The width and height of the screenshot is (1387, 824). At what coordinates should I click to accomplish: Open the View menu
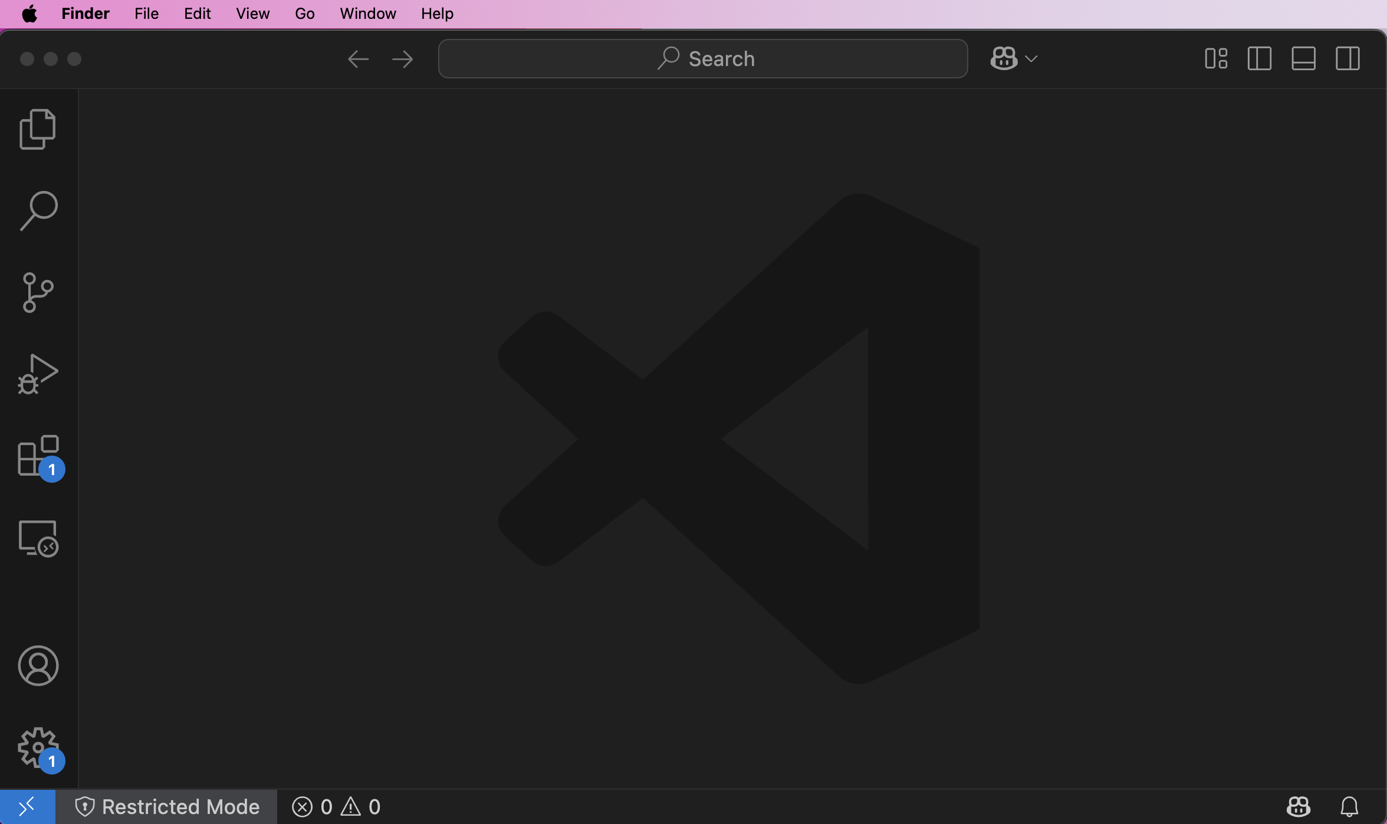pyautogui.click(x=253, y=14)
